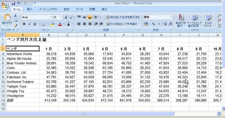Save the workbook via Quick Access toolbar

13,3
